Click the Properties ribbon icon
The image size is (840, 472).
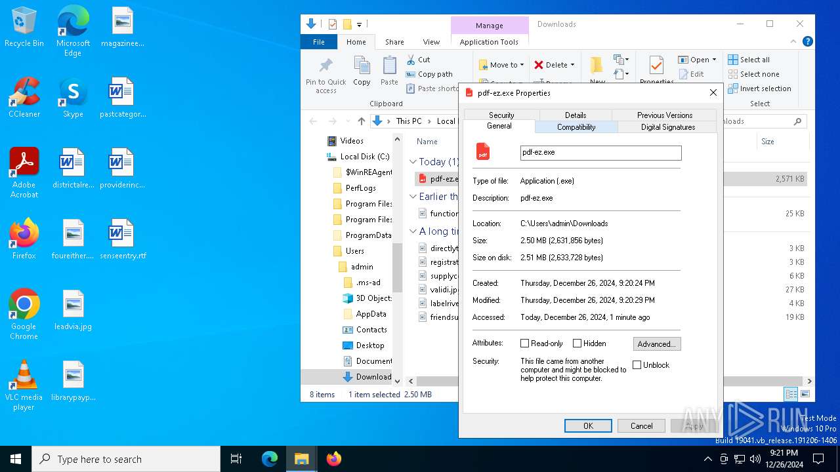click(656, 71)
